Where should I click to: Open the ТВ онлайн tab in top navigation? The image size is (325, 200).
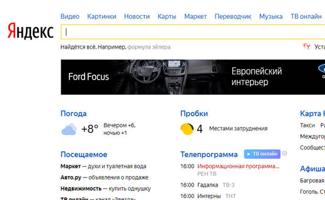pos(306,16)
